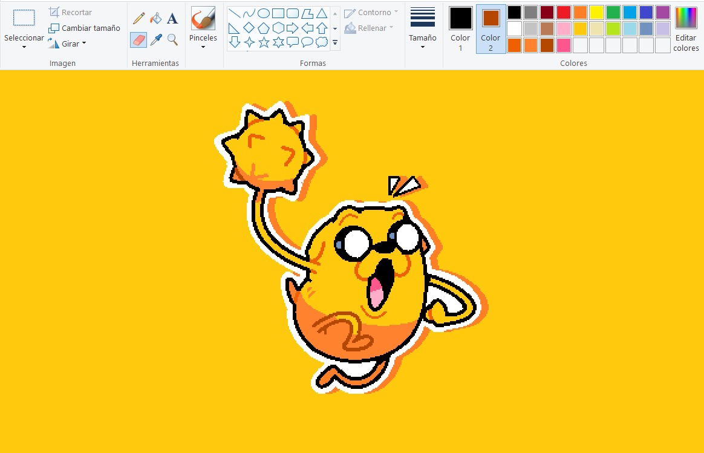Click Cambiar tamaño resize button
Viewport: 704px width, 453px height.
[x=85, y=28]
